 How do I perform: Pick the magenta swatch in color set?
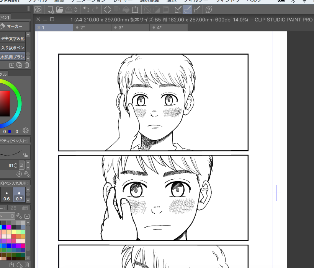(x=8, y=227)
